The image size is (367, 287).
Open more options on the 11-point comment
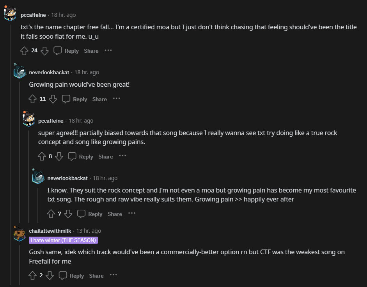(x=117, y=99)
